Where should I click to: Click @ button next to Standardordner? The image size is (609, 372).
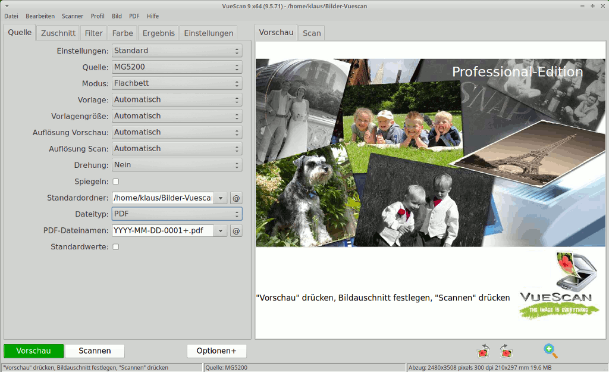pyautogui.click(x=236, y=198)
